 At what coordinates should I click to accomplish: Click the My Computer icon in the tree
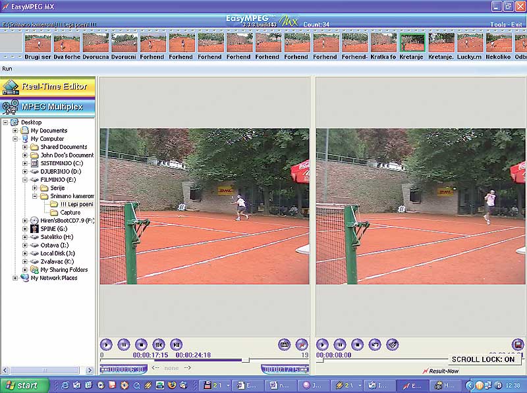click(25, 139)
